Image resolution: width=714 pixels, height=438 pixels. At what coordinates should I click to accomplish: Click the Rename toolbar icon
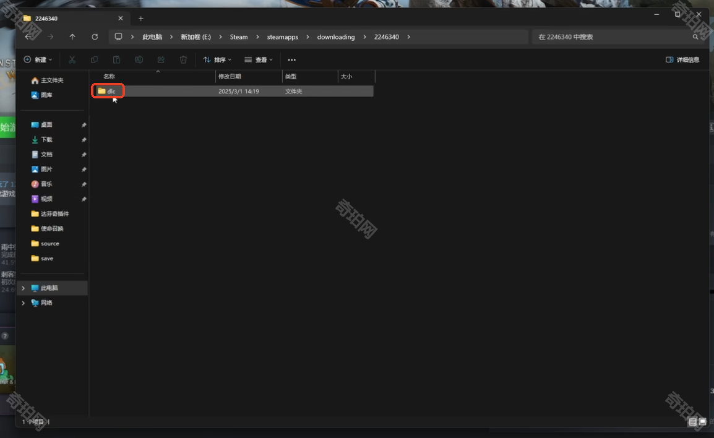pos(139,60)
